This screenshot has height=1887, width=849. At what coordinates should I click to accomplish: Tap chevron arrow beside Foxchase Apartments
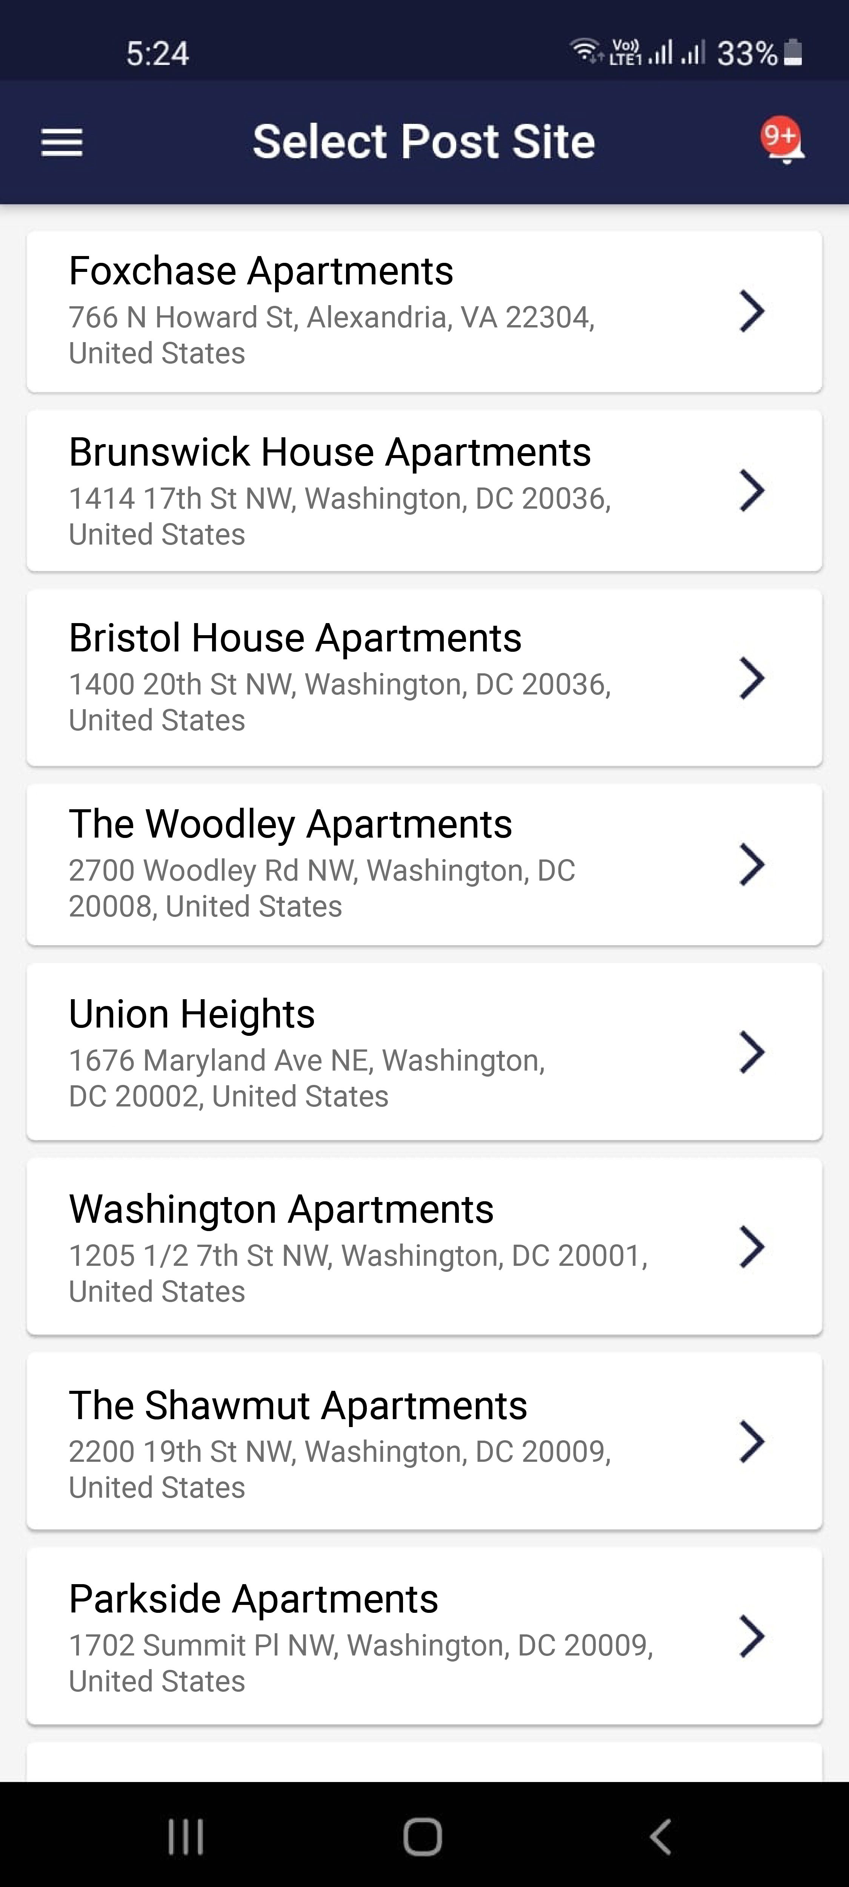[x=752, y=311]
